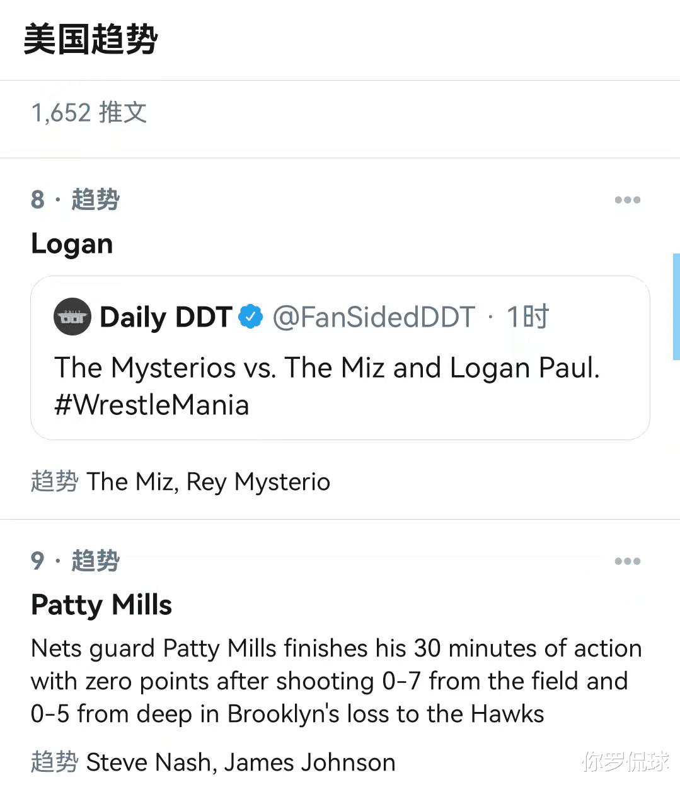The width and height of the screenshot is (680, 787).
Task: Click the Daily DDT account name
Action: (166, 317)
